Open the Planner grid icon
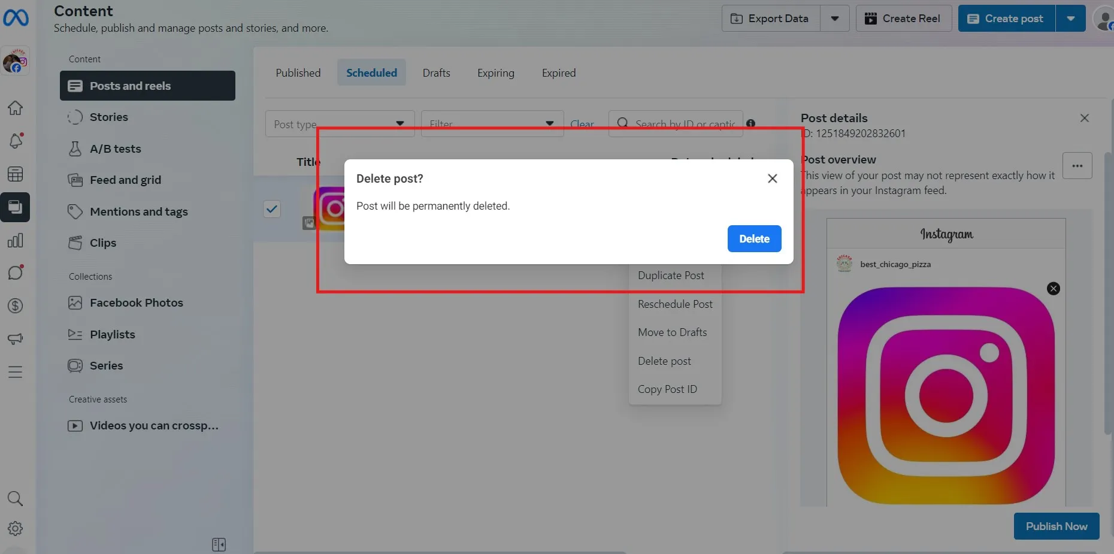 tap(15, 174)
